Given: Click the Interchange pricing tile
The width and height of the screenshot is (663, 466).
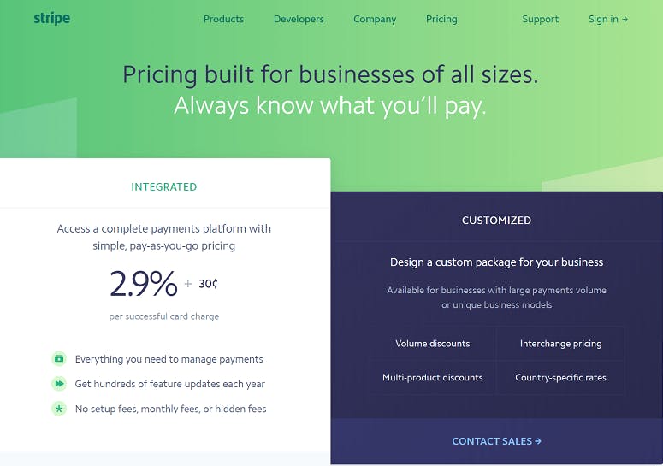Looking at the screenshot, I should click(x=560, y=344).
